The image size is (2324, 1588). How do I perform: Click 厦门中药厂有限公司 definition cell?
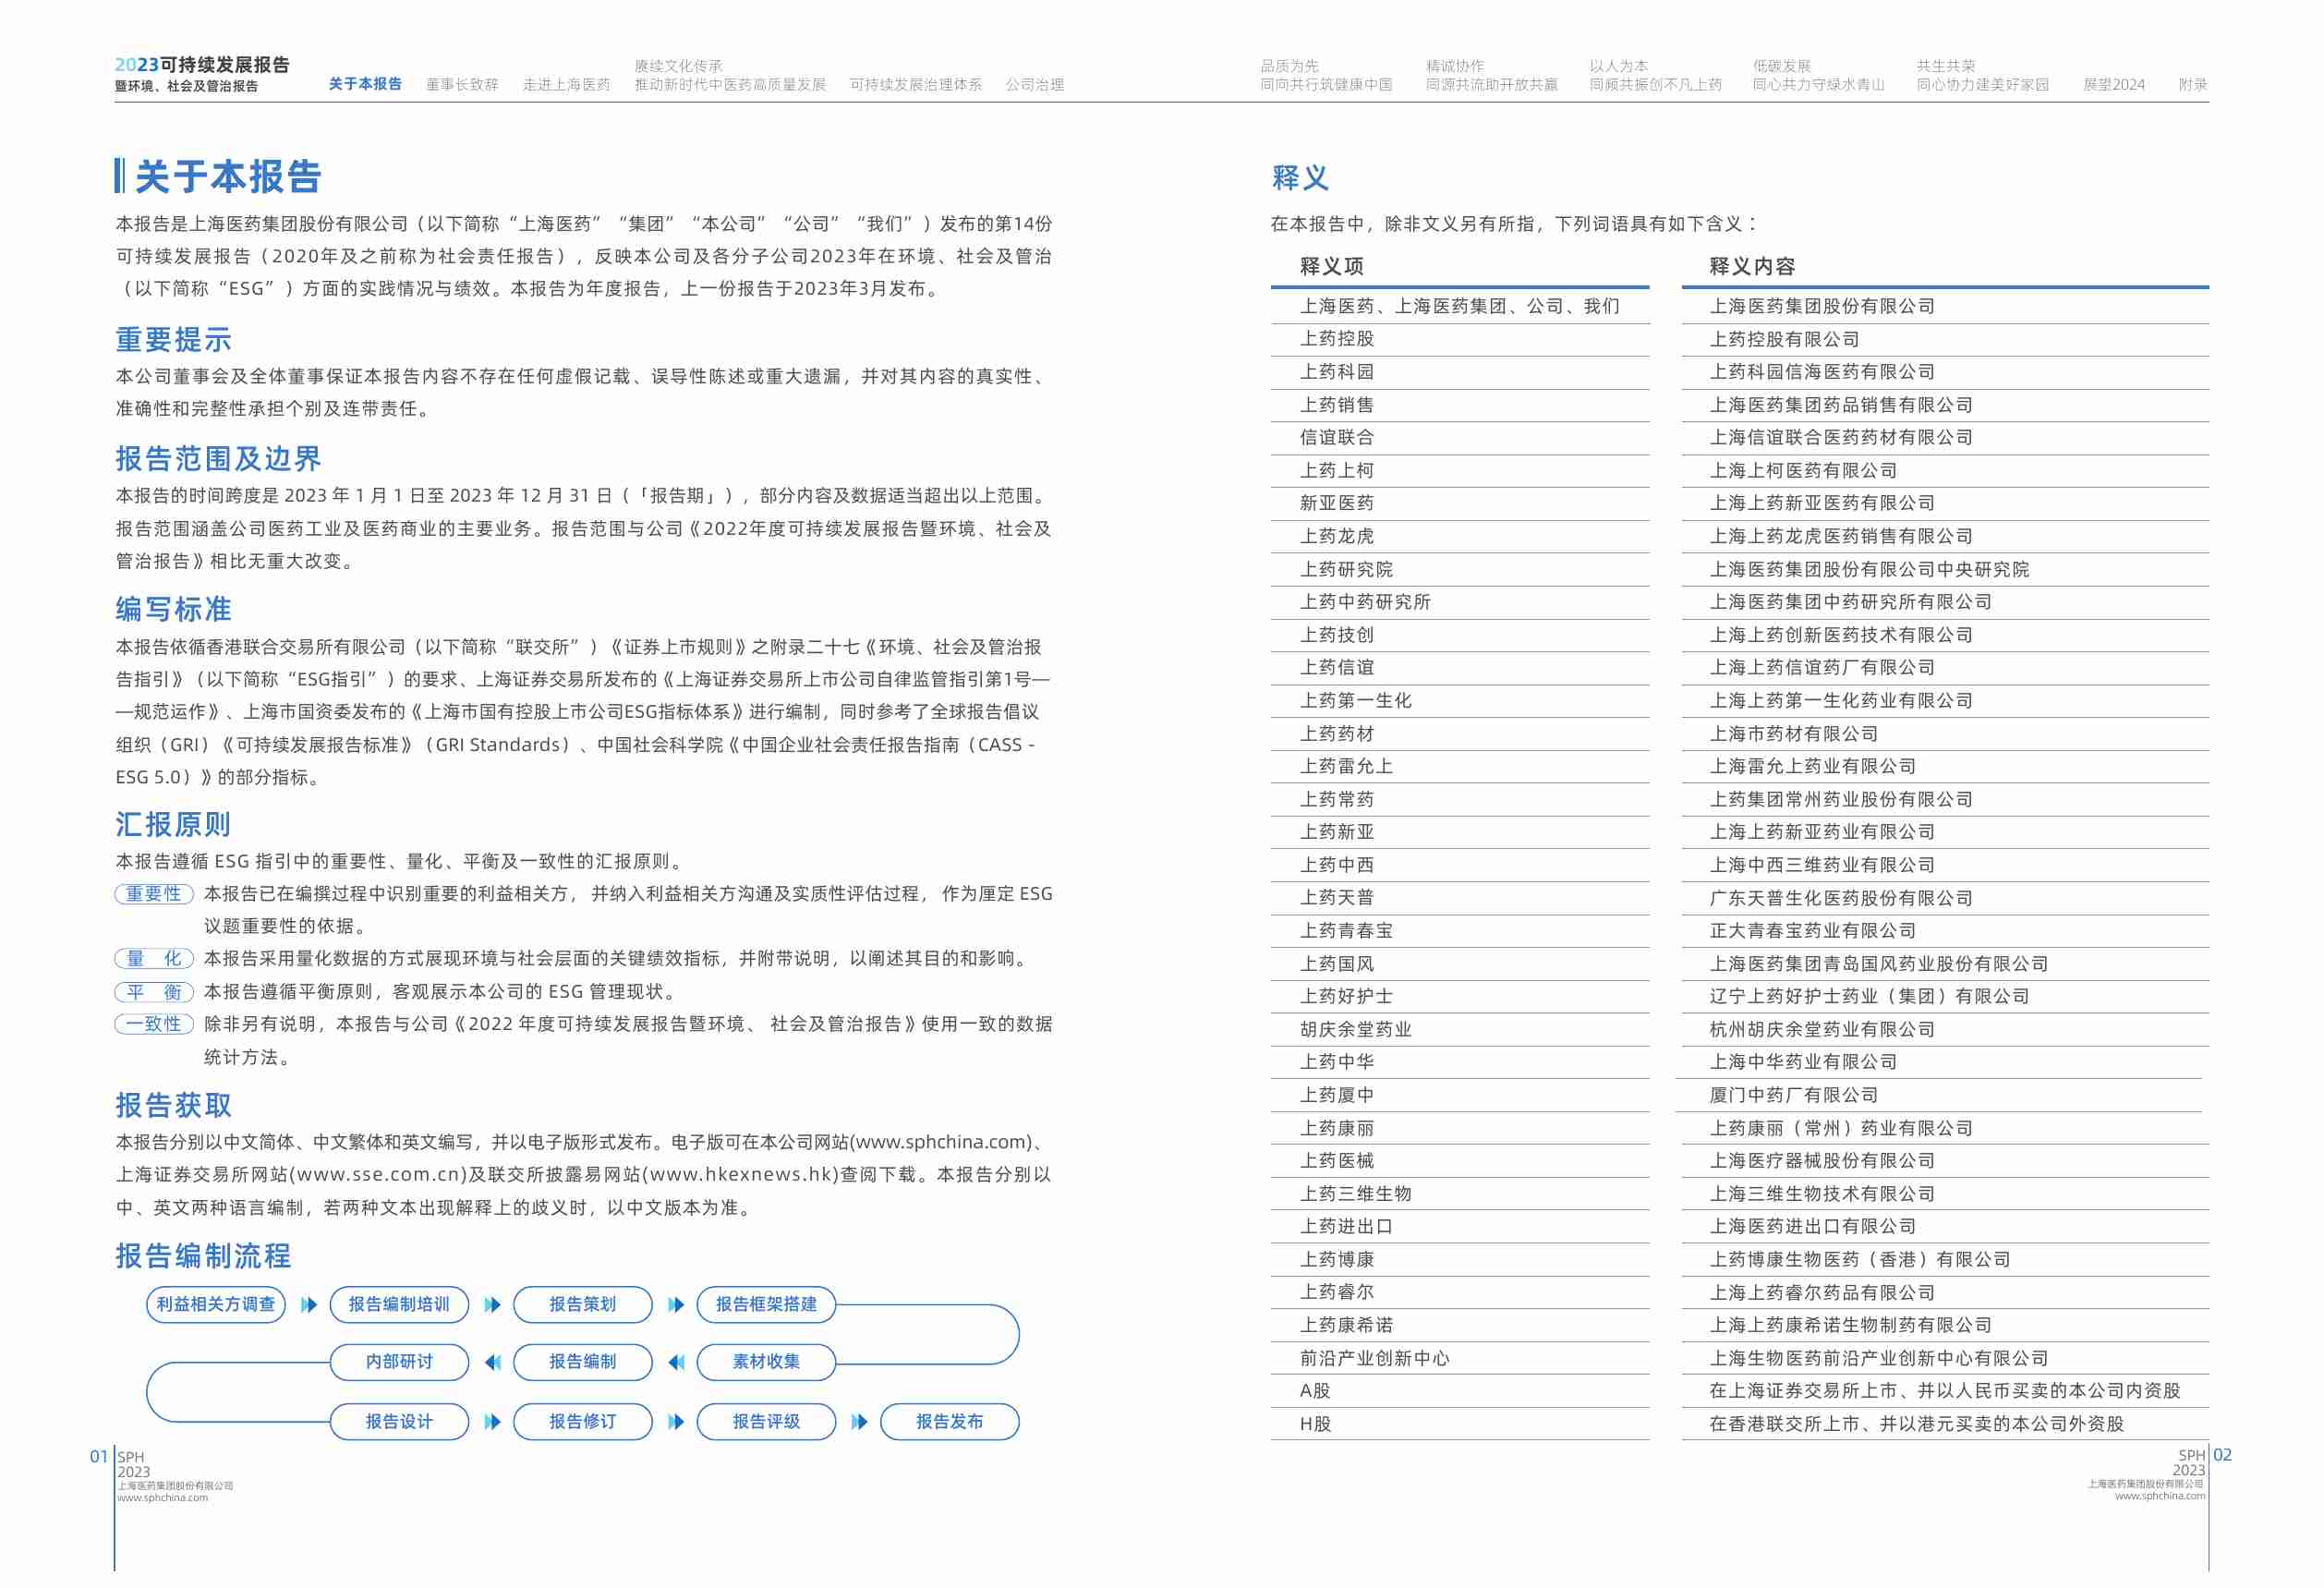click(1793, 1095)
